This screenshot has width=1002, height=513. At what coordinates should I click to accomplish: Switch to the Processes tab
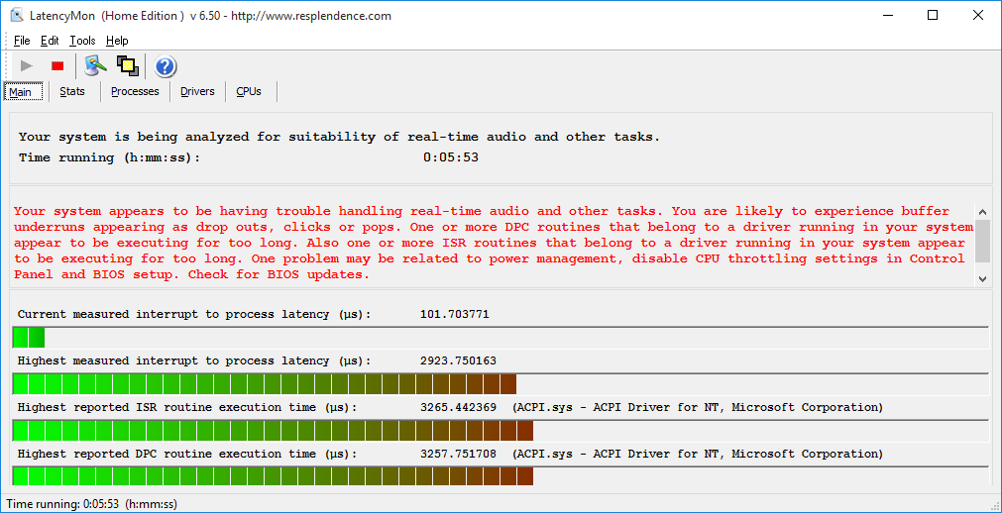pos(135,91)
